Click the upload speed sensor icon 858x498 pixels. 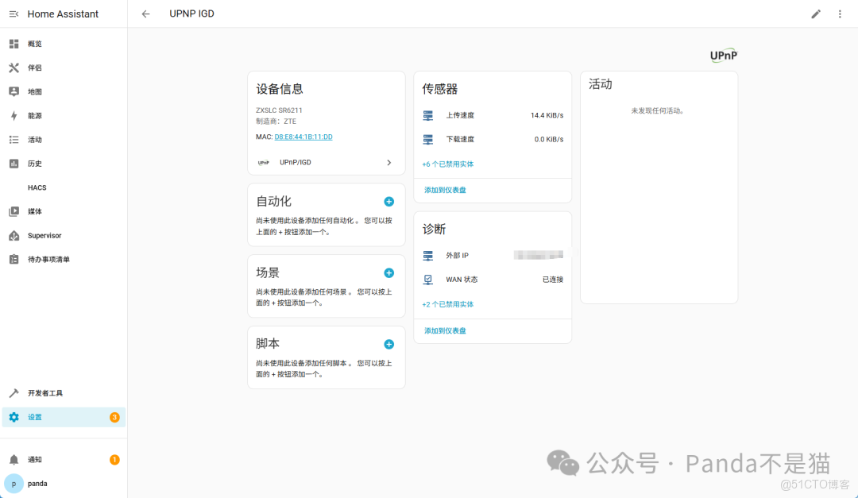point(427,115)
